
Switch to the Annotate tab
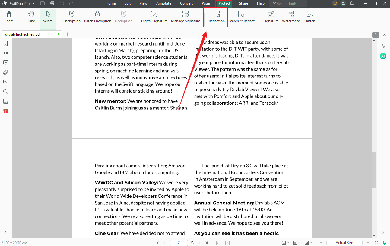pos(163,3)
